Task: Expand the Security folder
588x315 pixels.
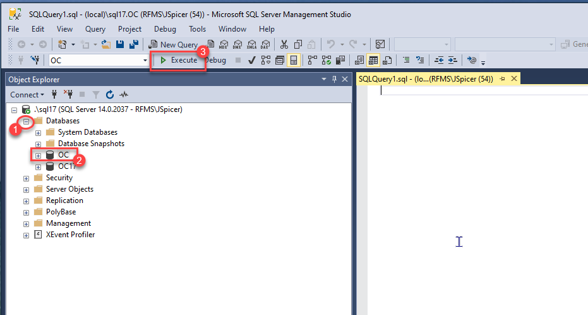Action: [27, 178]
